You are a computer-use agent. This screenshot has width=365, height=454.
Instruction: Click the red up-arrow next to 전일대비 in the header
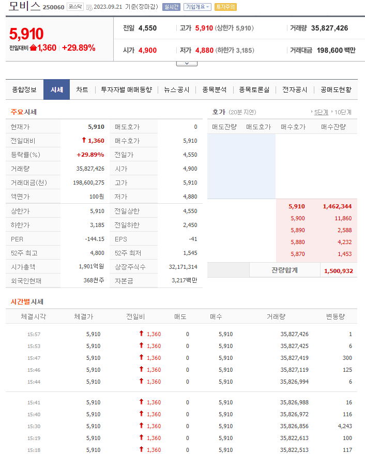(33, 48)
